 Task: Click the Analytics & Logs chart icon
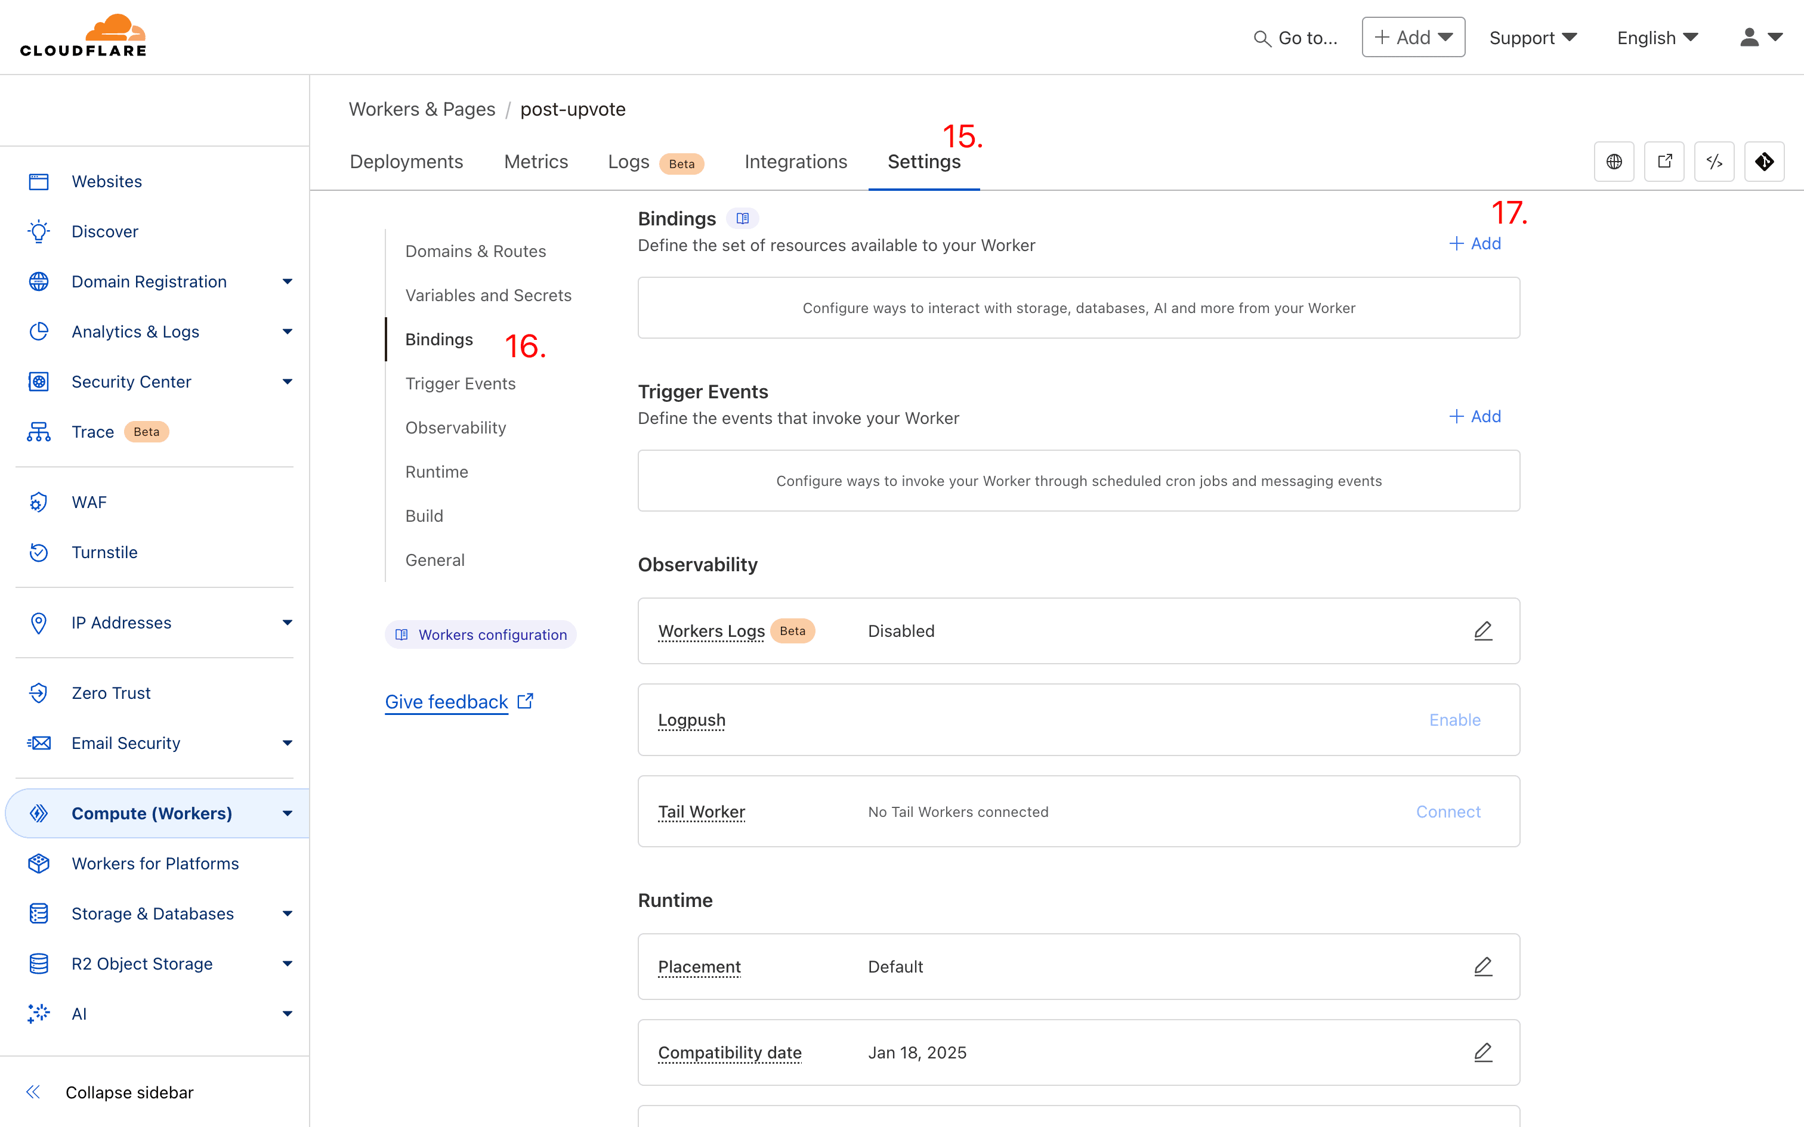[x=39, y=331]
